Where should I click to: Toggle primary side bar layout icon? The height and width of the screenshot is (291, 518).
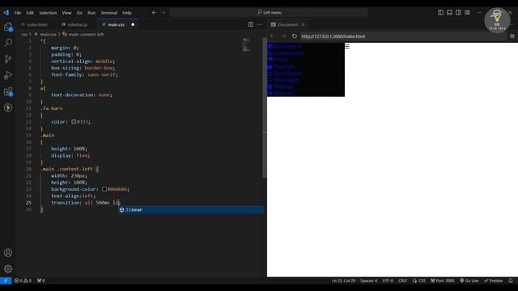pos(440,13)
